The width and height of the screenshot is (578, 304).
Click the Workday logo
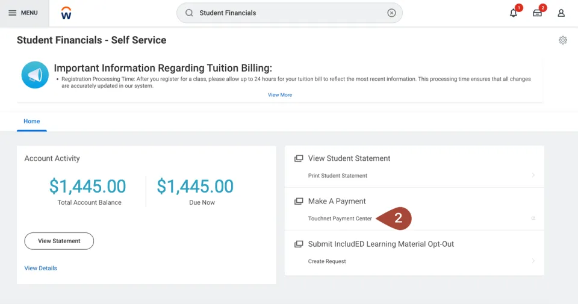click(x=66, y=13)
